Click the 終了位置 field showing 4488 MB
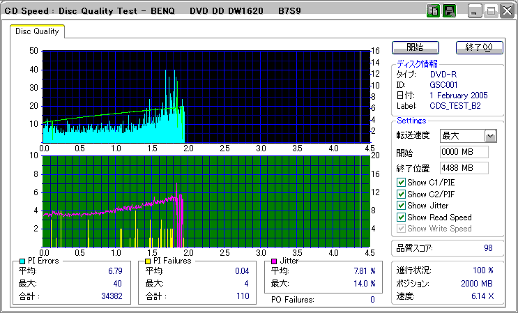Viewport: 518px width, 313px height. tap(464, 168)
